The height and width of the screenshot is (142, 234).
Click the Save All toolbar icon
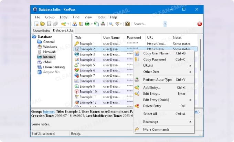point(56,24)
